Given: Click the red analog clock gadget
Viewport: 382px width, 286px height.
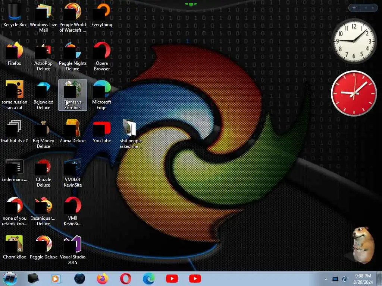Looking at the screenshot, I should (354, 93).
